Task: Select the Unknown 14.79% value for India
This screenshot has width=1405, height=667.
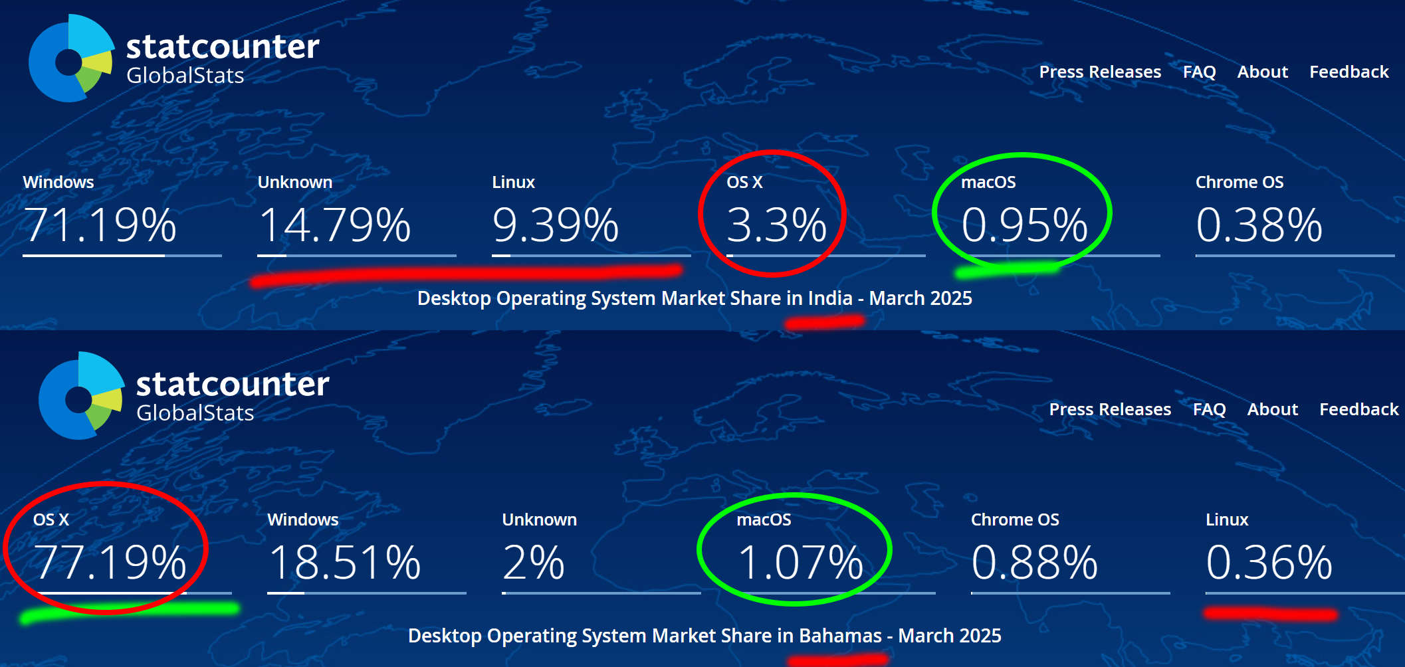Action: pyautogui.click(x=334, y=225)
